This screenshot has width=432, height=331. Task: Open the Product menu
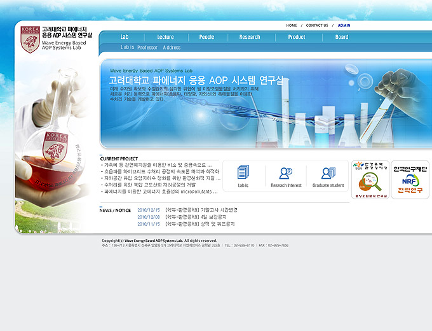click(297, 37)
